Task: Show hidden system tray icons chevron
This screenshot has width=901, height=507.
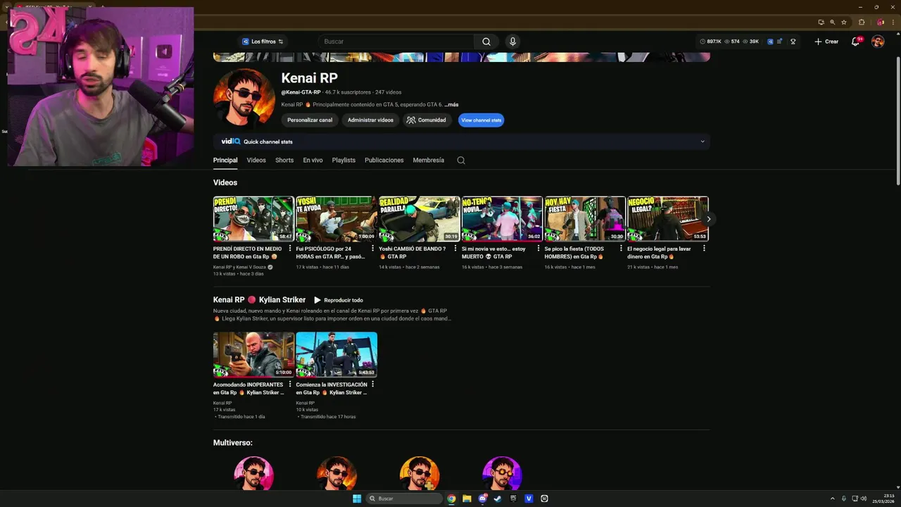Action: (x=832, y=499)
